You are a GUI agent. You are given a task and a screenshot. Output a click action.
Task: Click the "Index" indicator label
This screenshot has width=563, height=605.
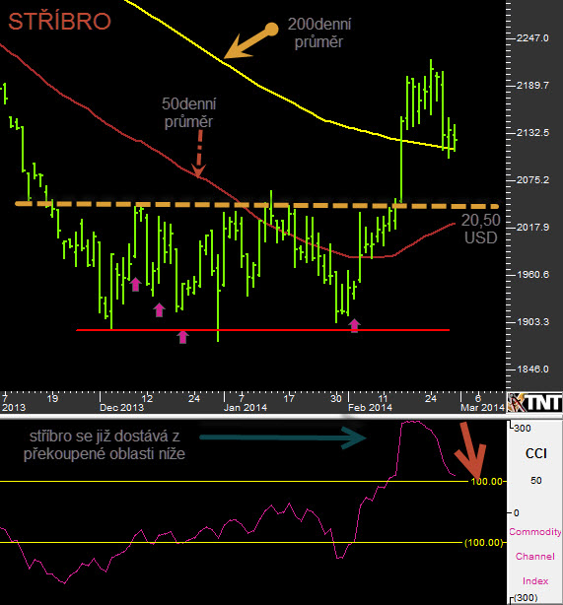[x=535, y=580]
